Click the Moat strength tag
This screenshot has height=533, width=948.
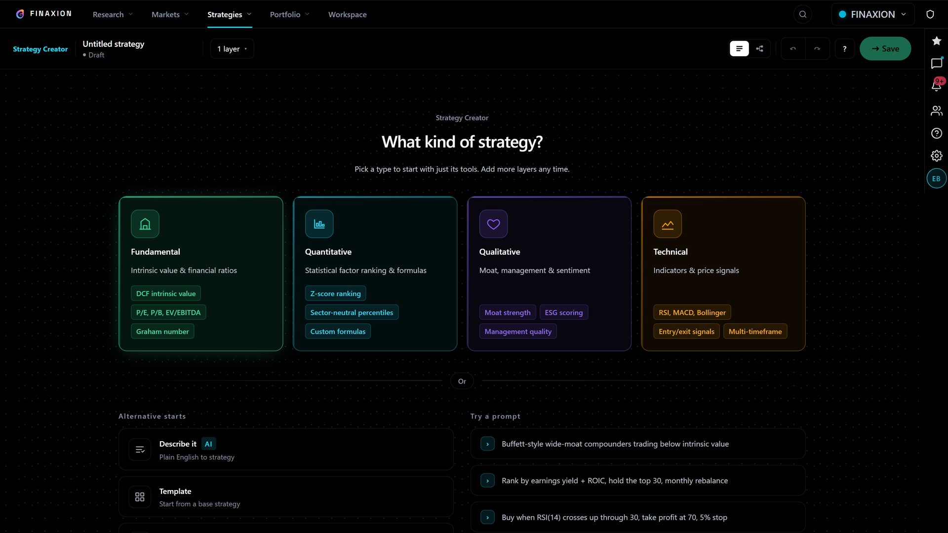[x=508, y=312]
